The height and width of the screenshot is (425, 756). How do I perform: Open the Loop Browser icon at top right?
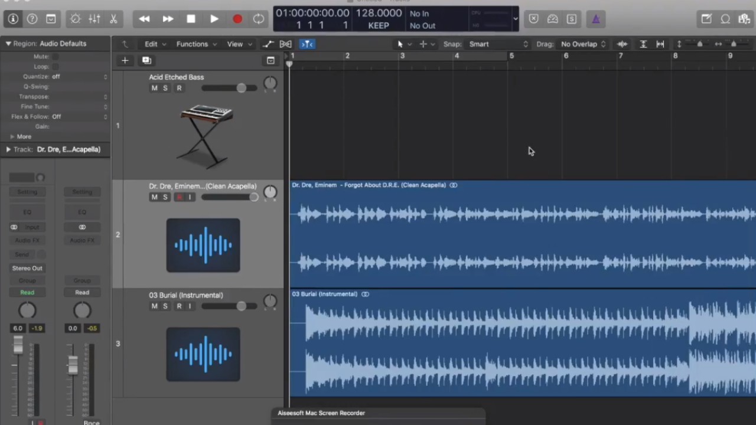click(x=725, y=19)
